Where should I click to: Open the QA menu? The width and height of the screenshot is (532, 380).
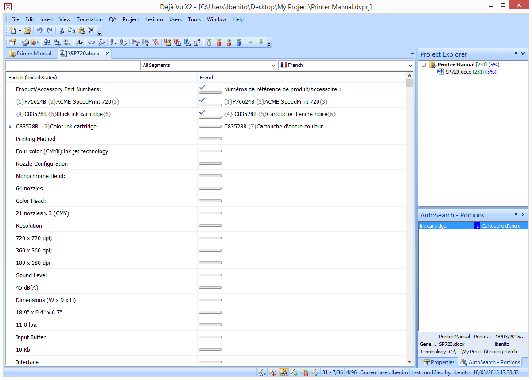pyautogui.click(x=113, y=19)
